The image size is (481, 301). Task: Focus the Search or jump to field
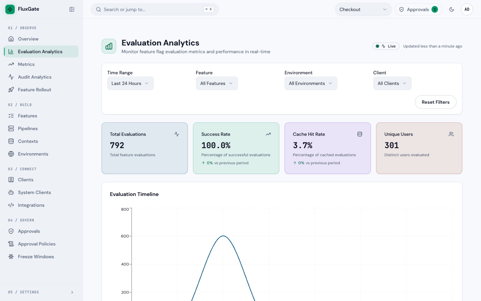tap(155, 10)
